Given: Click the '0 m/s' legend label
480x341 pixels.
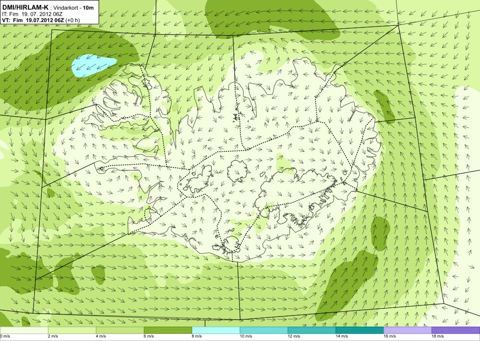Looking at the screenshot, I should coord(5,336).
